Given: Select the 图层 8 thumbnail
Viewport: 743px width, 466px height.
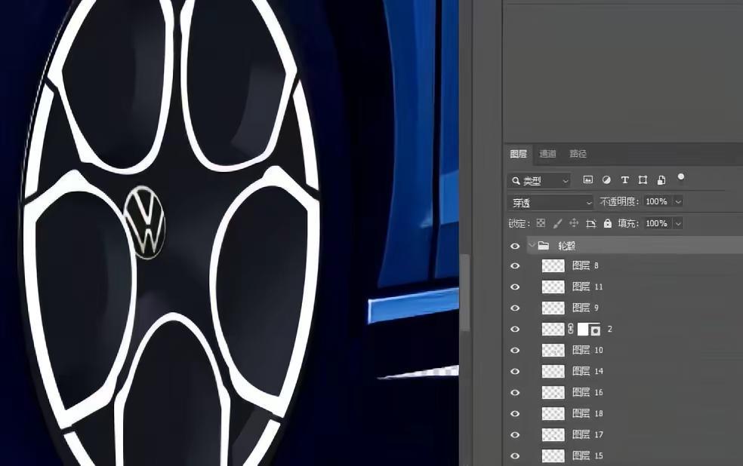Looking at the screenshot, I should pyautogui.click(x=553, y=266).
